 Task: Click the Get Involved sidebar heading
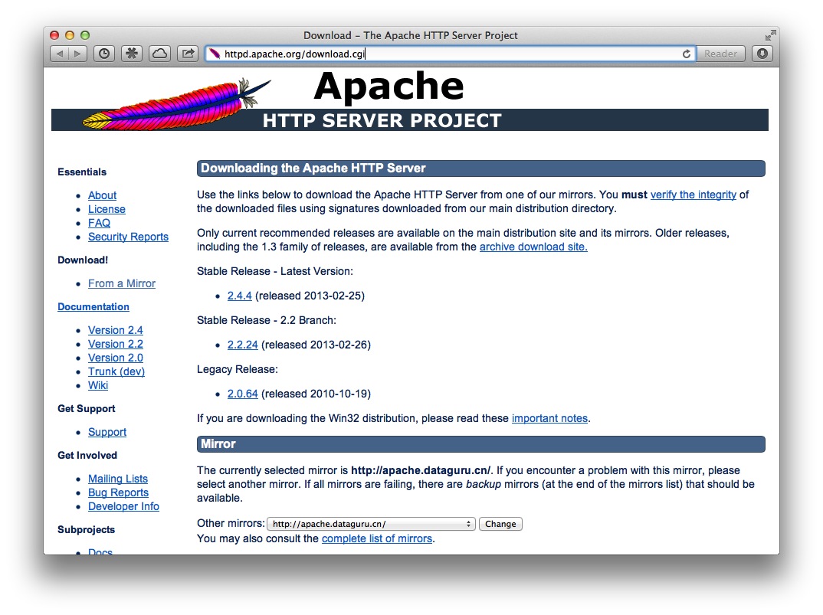pos(87,456)
